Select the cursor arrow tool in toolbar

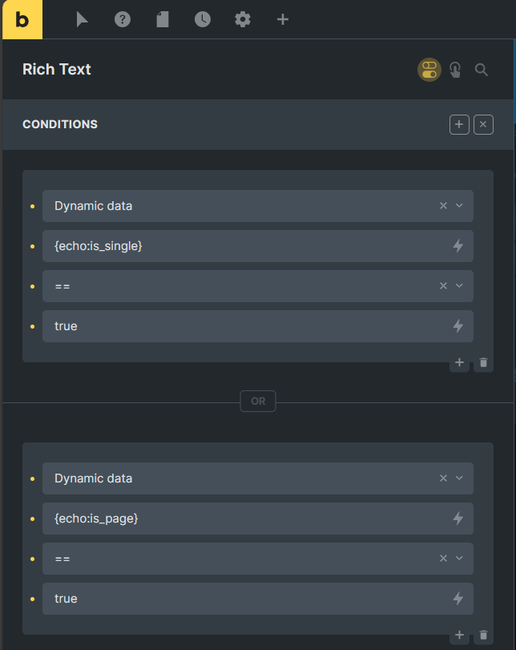pos(82,19)
